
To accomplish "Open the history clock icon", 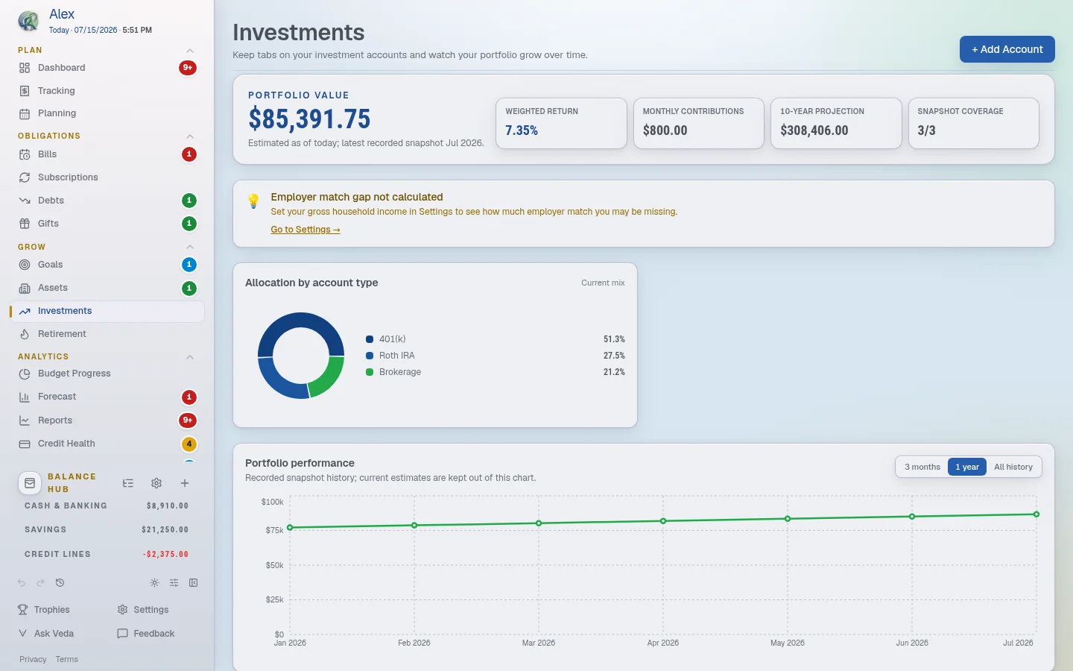I will pos(60,583).
